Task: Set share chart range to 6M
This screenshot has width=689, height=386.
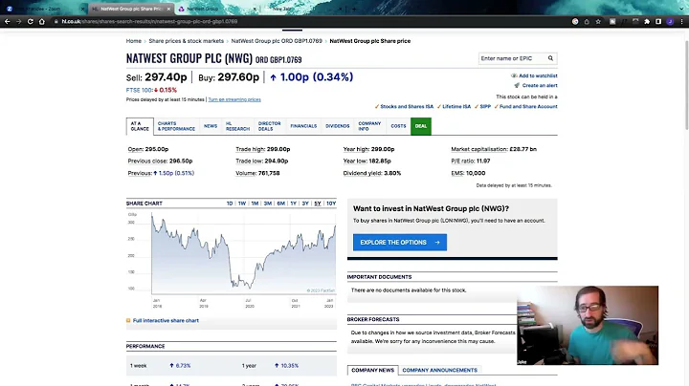Action: pos(280,204)
